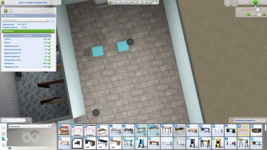Click the dark floor drain near bottom wall

(x=96, y=112)
